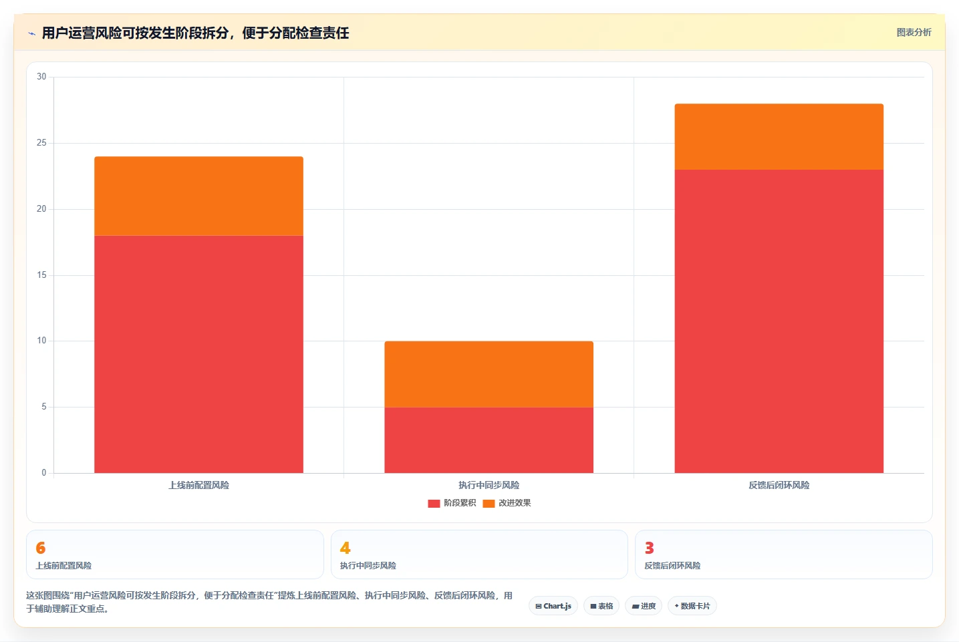Click the orange 改进效果 legend swatch
This screenshot has width=959, height=642.
(489, 504)
